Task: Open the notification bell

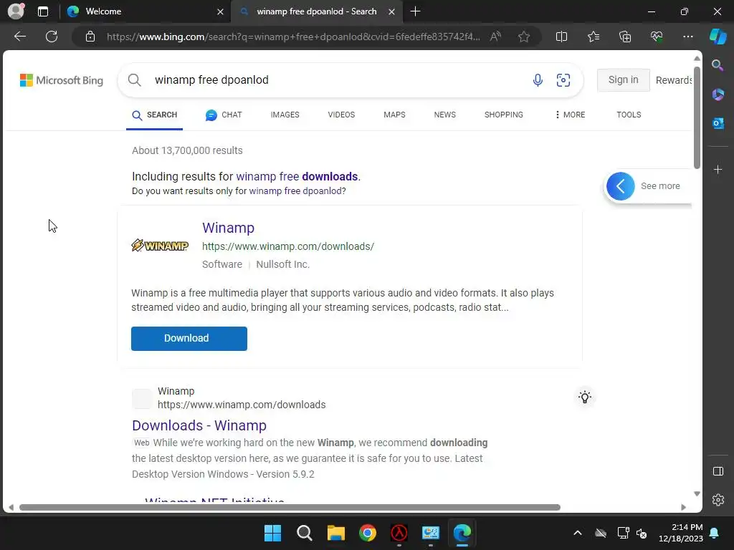Action: [x=714, y=533]
